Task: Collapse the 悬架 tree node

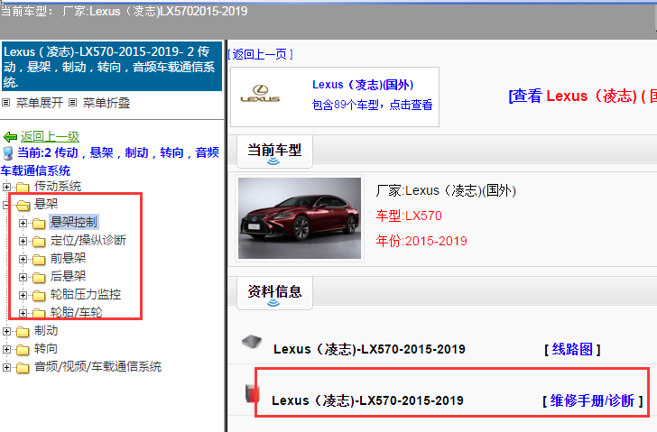Action: [6, 205]
